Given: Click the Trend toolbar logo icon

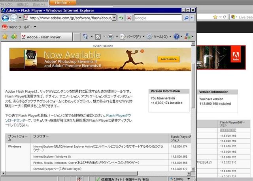Looking at the screenshot, I should pos(4,27).
